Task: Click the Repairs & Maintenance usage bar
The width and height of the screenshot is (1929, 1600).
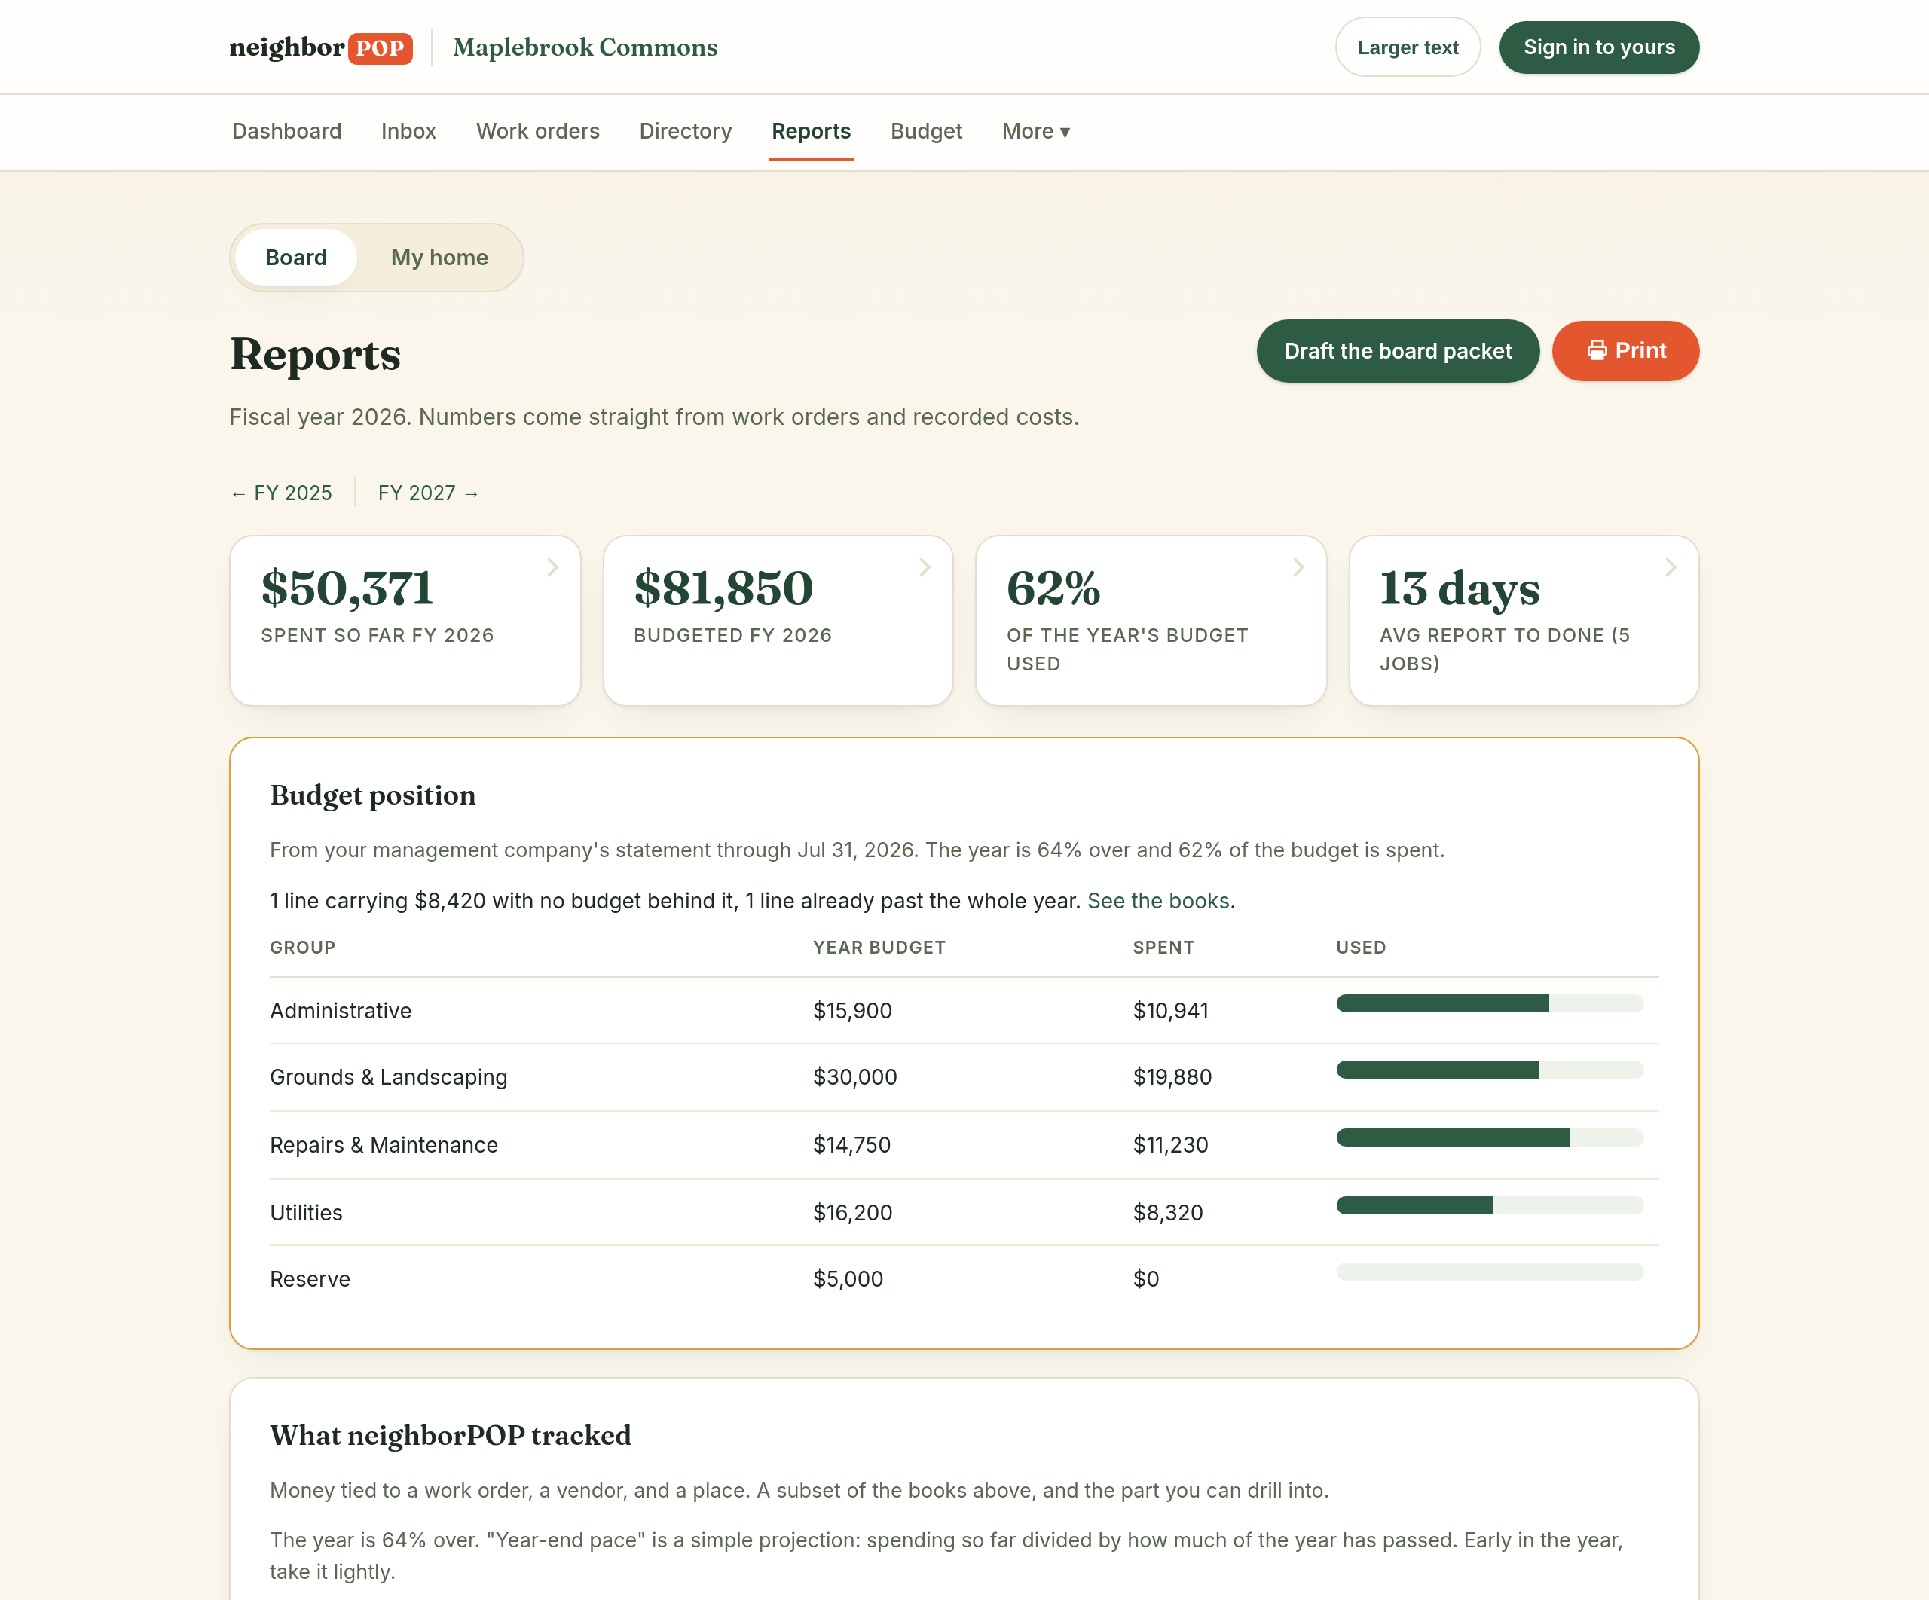Action: point(1489,1137)
